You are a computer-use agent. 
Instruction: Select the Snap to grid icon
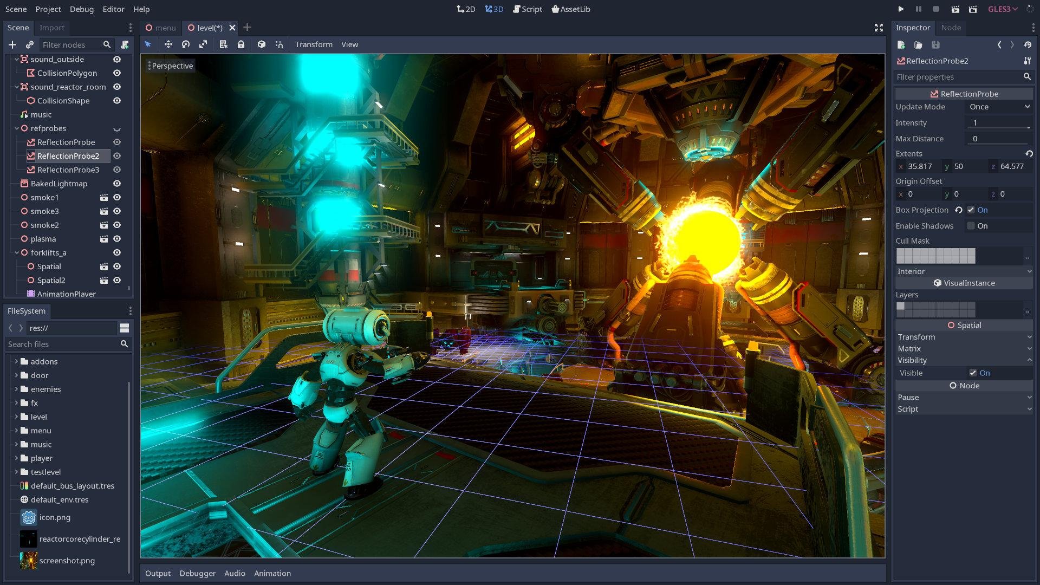(279, 44)
